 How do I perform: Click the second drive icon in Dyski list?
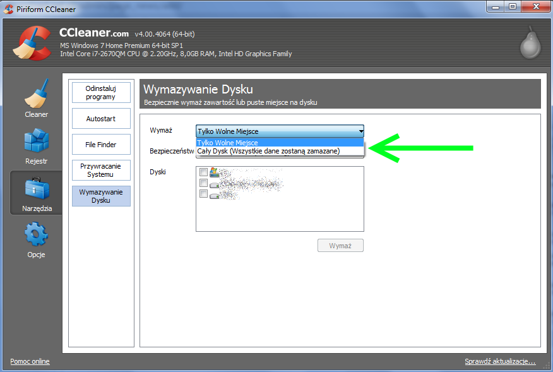tap(214, 184)
